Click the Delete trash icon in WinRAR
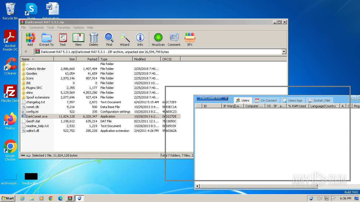360x202 pixels. (94, 40)
